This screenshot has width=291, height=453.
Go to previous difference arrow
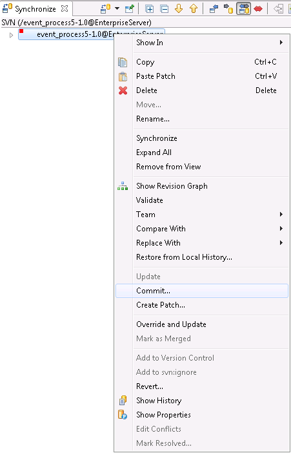click(x=194, y=8)
